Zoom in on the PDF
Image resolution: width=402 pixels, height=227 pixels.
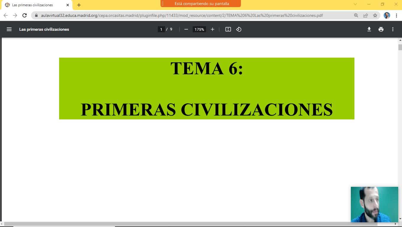tap(213, 29)
